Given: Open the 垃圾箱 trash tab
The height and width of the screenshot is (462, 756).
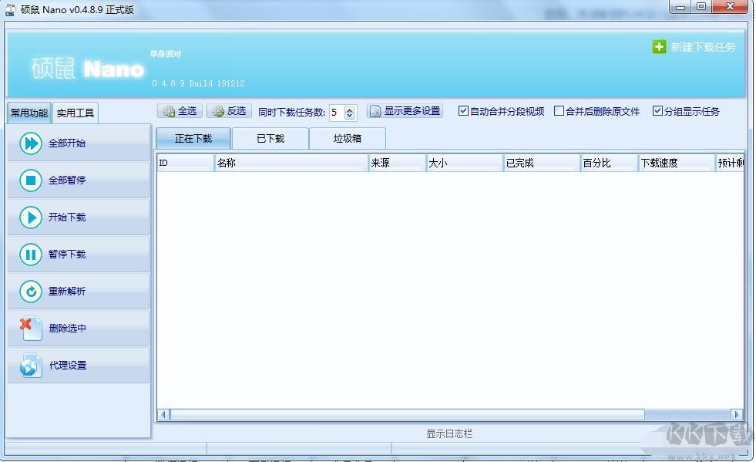Looking at the screenshot, I should 347,139.
